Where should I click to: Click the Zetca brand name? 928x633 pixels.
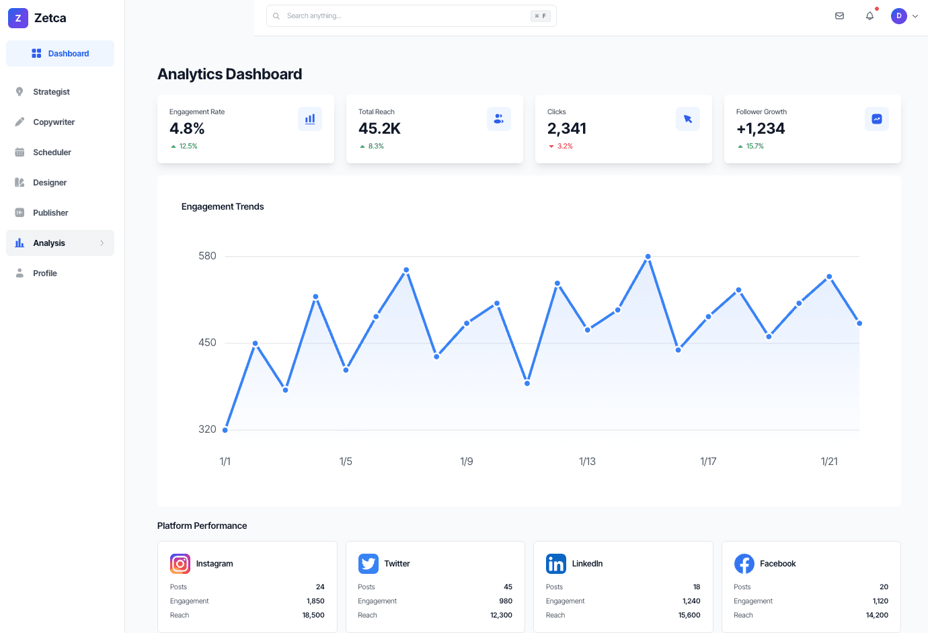50,18
